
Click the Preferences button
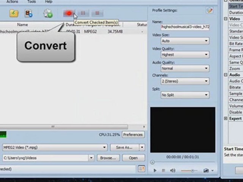[133, 135]
